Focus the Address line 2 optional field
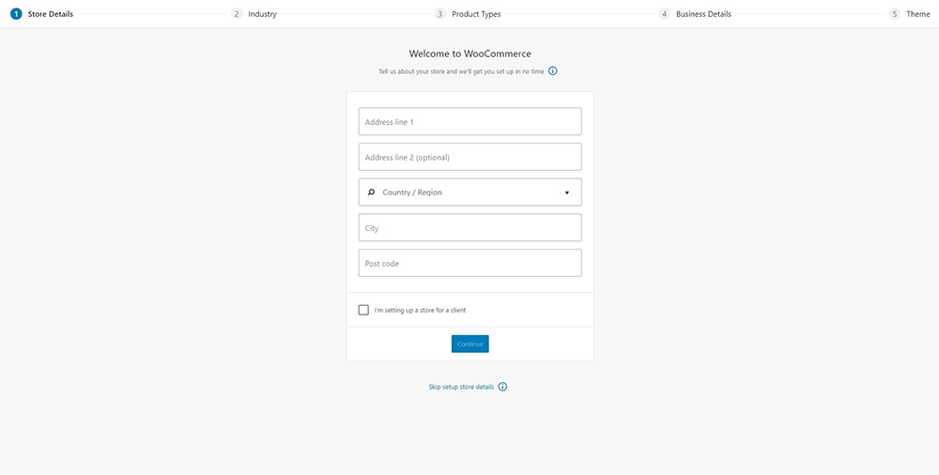939x475 pixels. 469,157
